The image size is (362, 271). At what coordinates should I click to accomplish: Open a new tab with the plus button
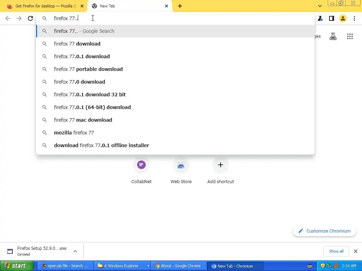(x=180, y=6)
